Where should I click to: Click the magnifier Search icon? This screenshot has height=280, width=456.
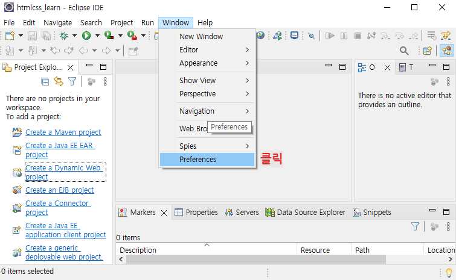coord(404,51)
